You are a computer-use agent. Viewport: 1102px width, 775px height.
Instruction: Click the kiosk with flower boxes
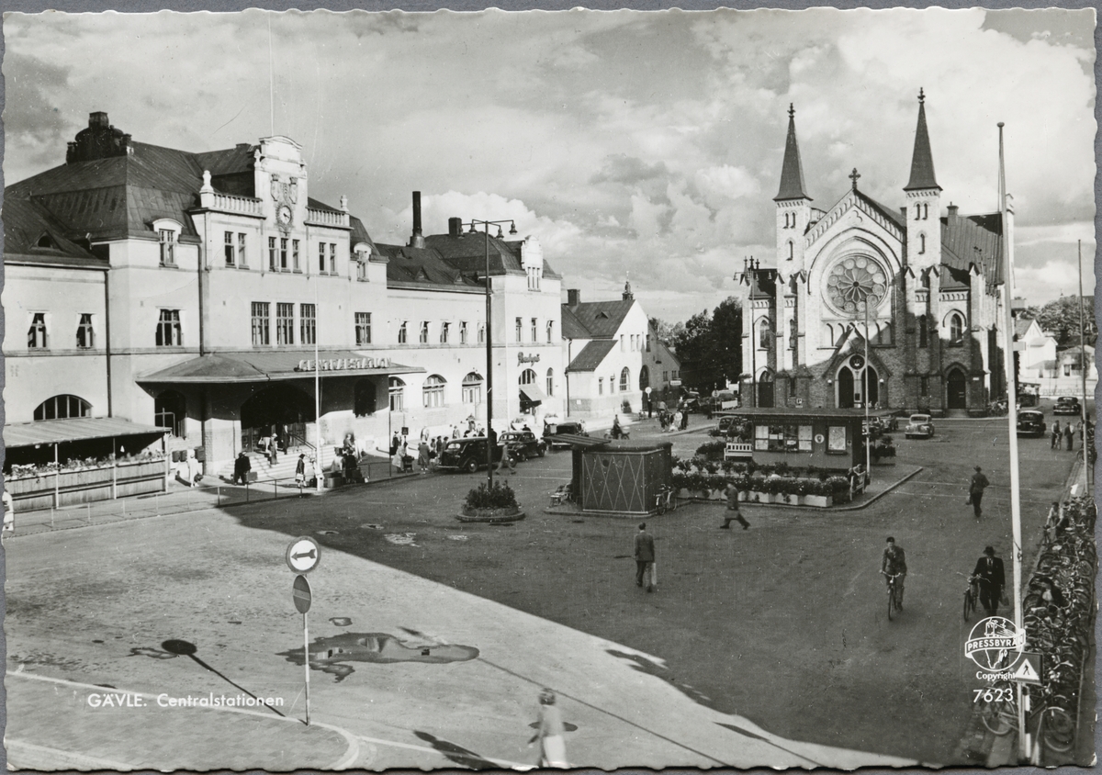(x=797, y=441)
